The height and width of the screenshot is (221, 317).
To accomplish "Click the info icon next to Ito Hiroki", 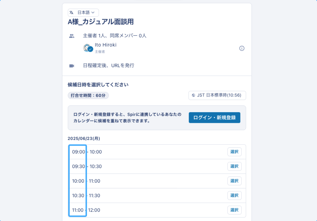I will (242, 48).
